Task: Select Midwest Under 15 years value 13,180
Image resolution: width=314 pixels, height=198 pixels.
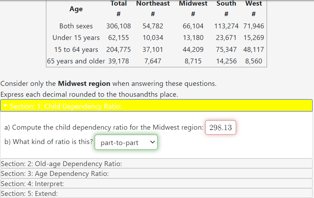Action: tap(193, 37)
